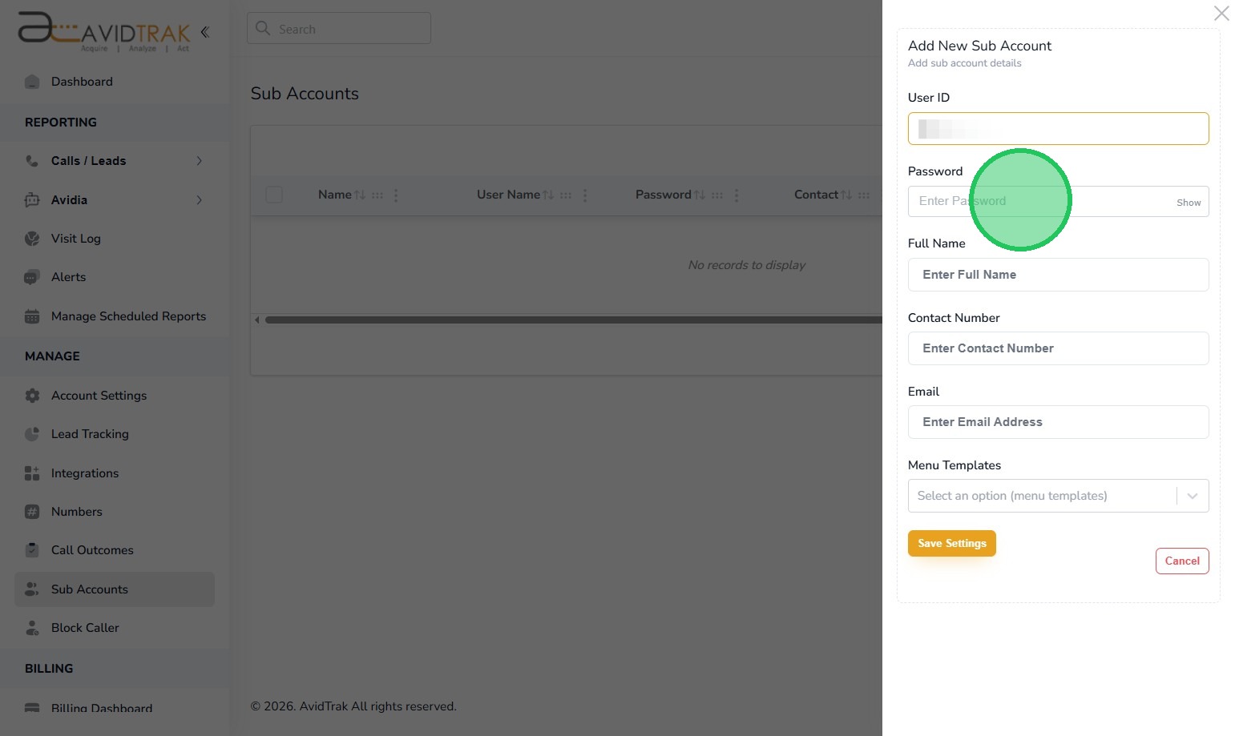Click the Enter Email Address field
1235x736 pixels.
pos(1058,422)
